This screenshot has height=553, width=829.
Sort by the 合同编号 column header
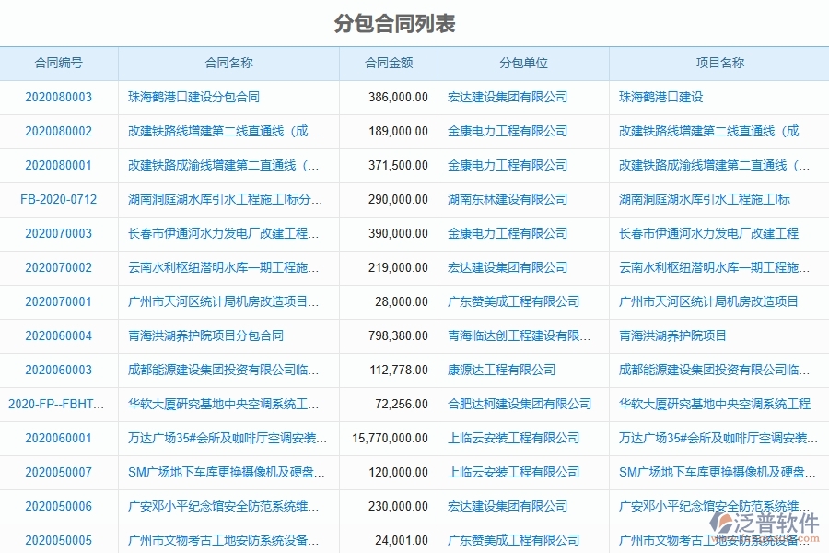coord(59,63)
